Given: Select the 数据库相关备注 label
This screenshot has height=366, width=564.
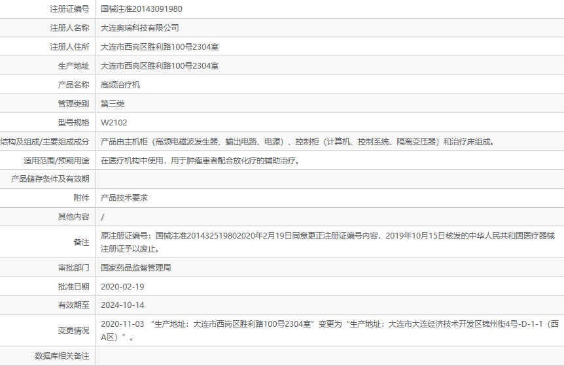Looking at the screenshot, I should click(62, 356).
